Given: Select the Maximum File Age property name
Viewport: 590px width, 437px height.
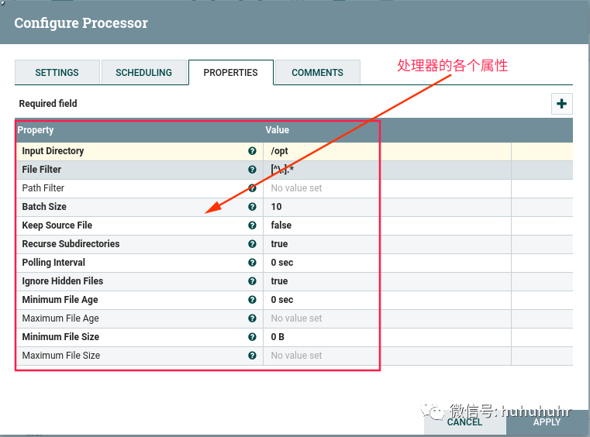Looking at the screenshot, I should (x=60, y=318).
